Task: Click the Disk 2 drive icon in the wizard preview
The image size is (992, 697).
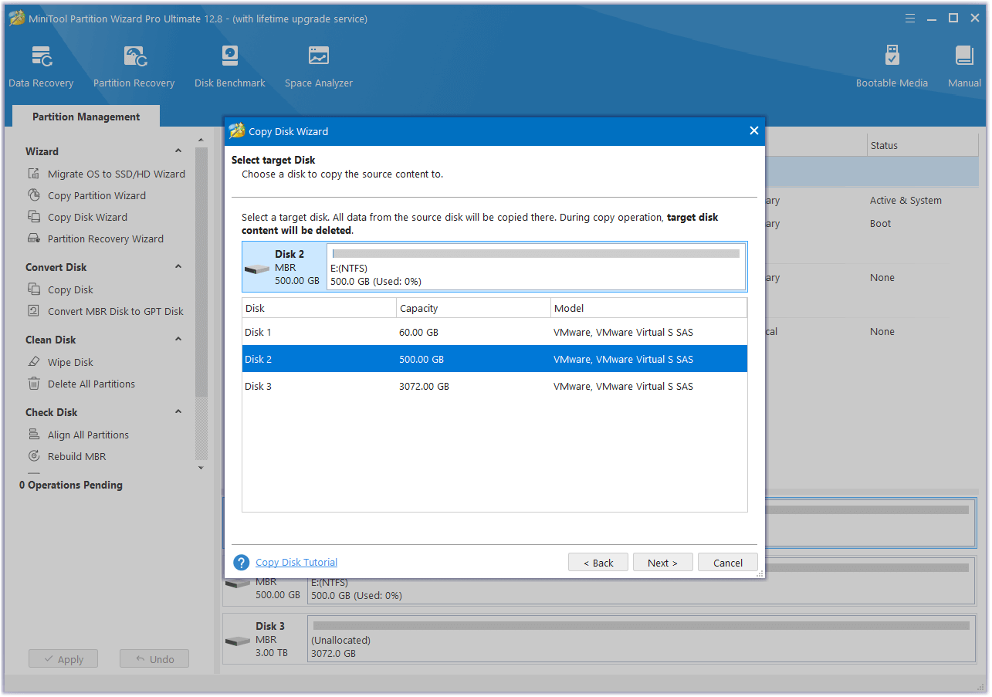Action: (x=257, y=269)
